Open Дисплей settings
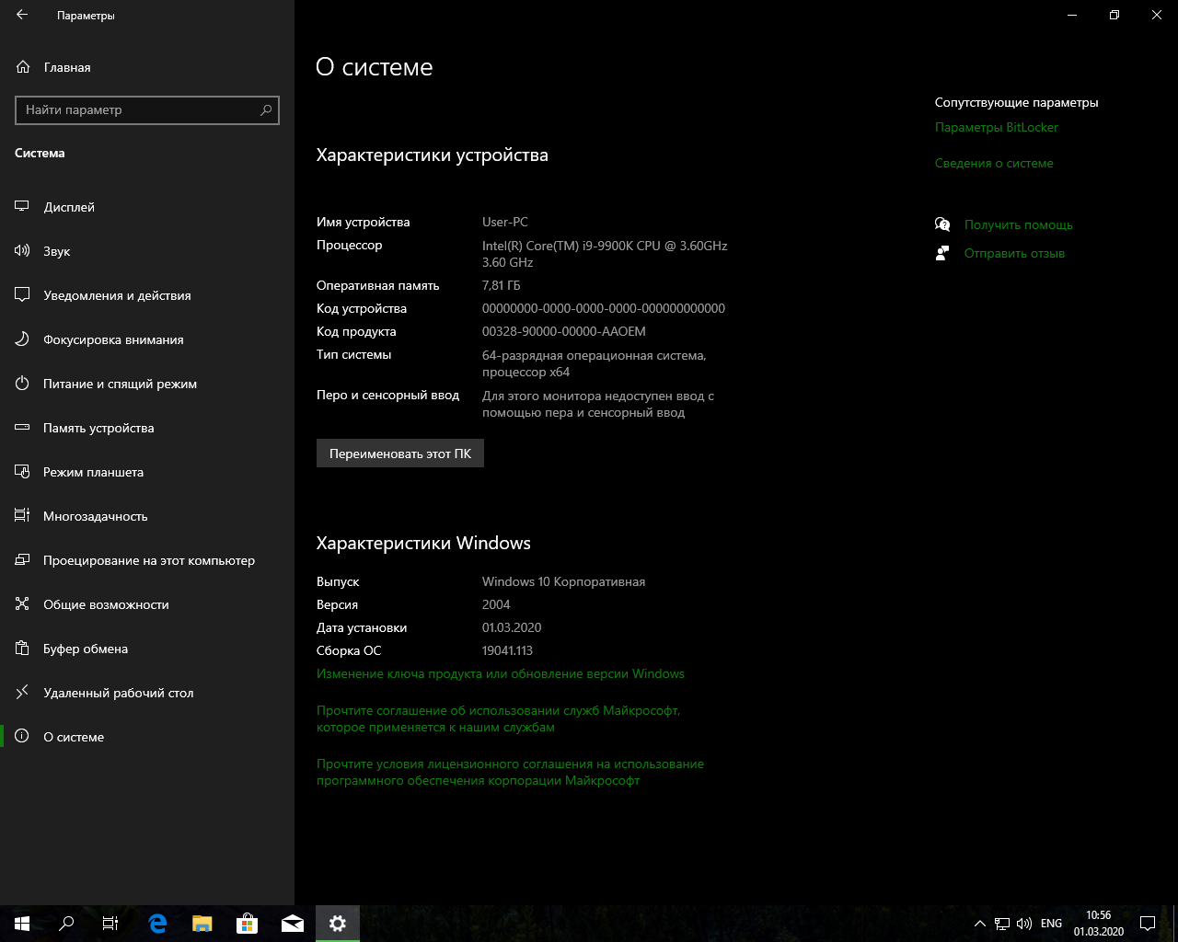The width and height of the screenshot is (1178, 942). point(147,207)
